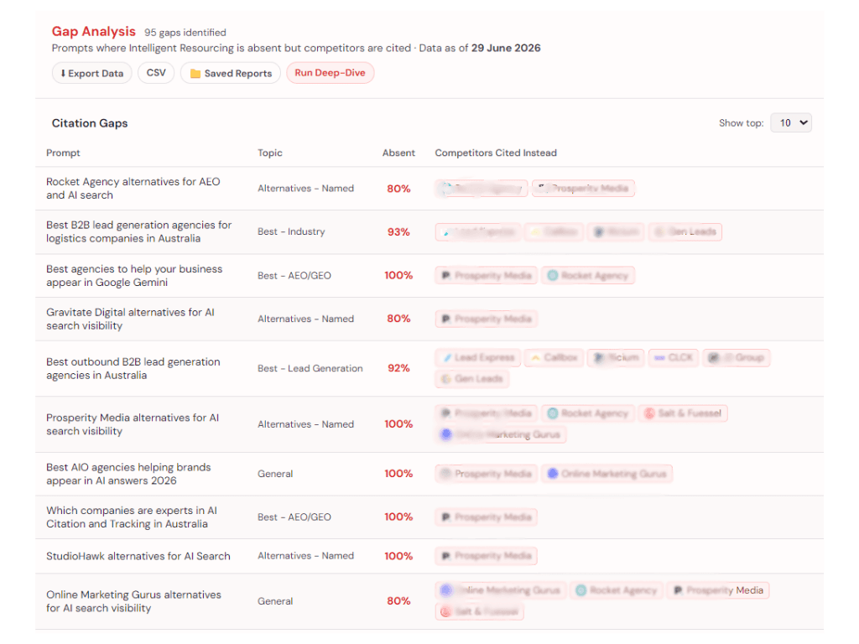
Task: Click Callbox tag in outbound B2B row
Action: coord(554,357)
